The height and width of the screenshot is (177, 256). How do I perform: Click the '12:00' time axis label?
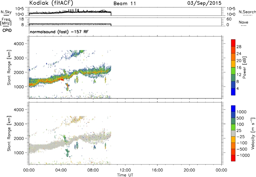(125, 170)
